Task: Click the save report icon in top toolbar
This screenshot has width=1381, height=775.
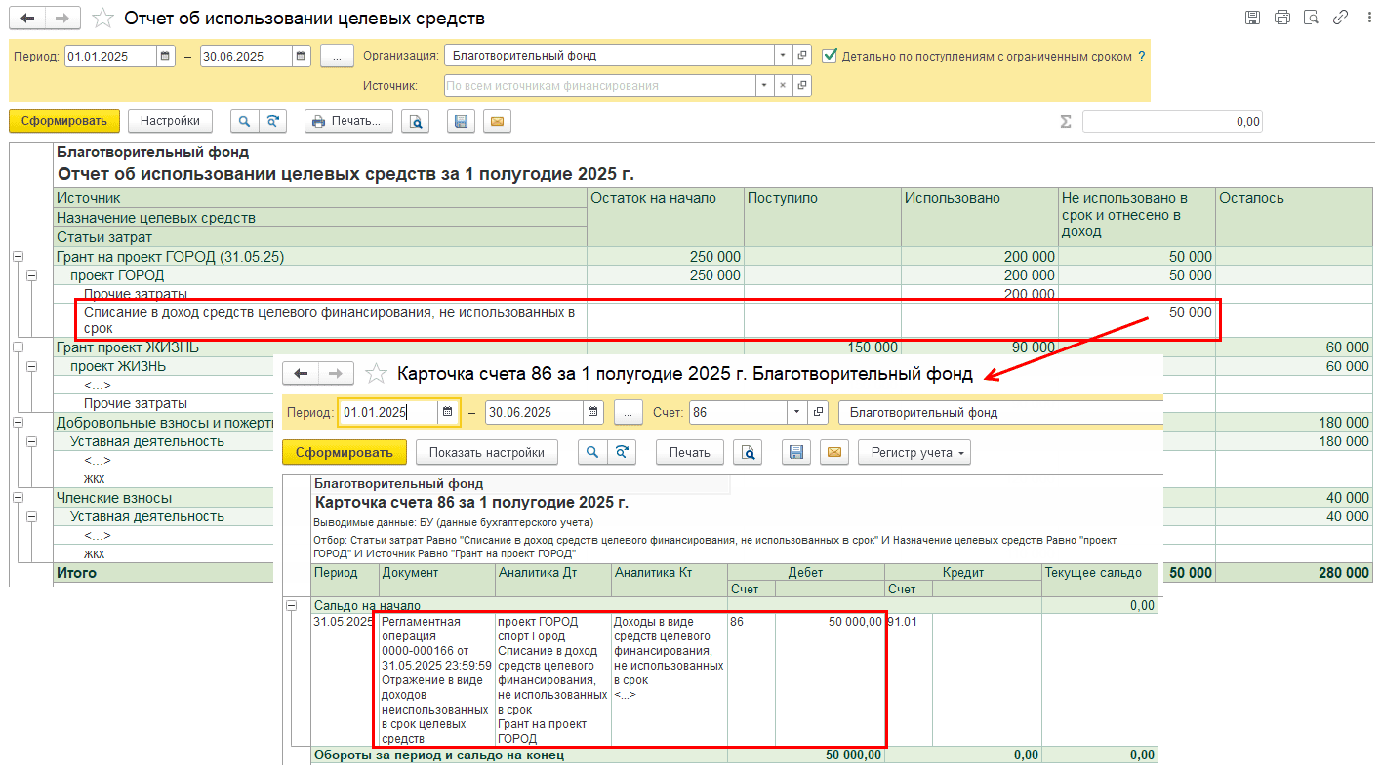Action: (462, 121)
